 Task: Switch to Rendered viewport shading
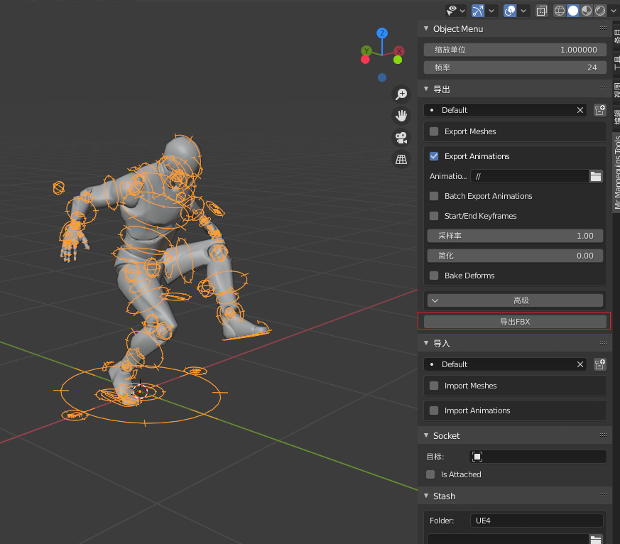coord(600,11)
